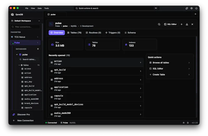208x136 pixels.
Task: Select the Overview tab
Action: click(x=57, y=33)
